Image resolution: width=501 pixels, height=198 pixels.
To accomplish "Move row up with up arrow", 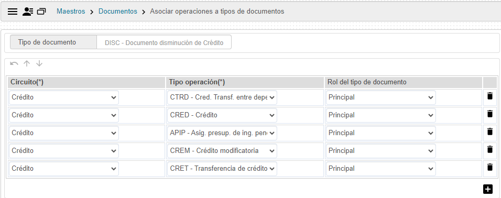I will [x=27, y=63].
